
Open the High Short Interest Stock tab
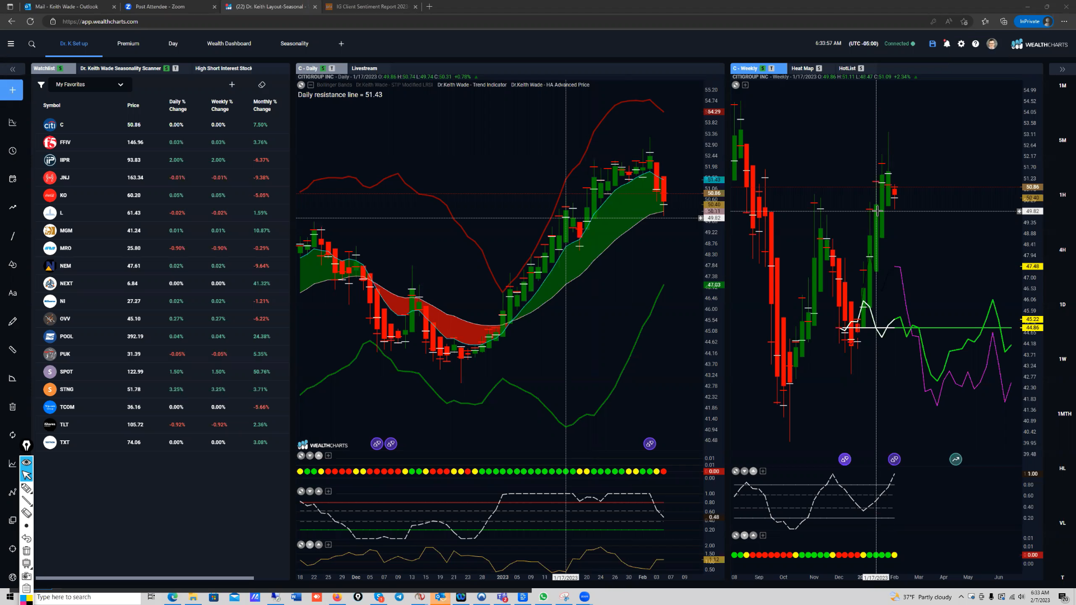(x=224, y=68)
